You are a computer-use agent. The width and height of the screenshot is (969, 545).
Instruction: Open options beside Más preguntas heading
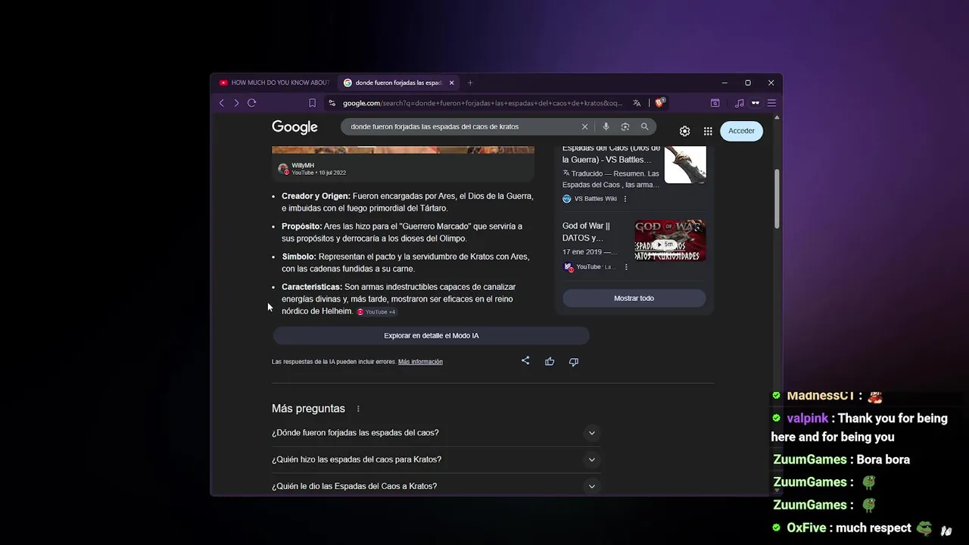[x=358, y=409]
